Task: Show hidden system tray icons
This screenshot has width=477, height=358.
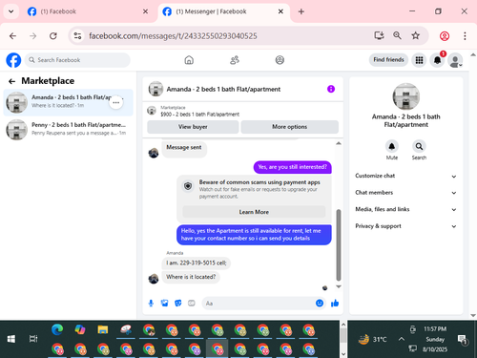Action: (402, 339)
